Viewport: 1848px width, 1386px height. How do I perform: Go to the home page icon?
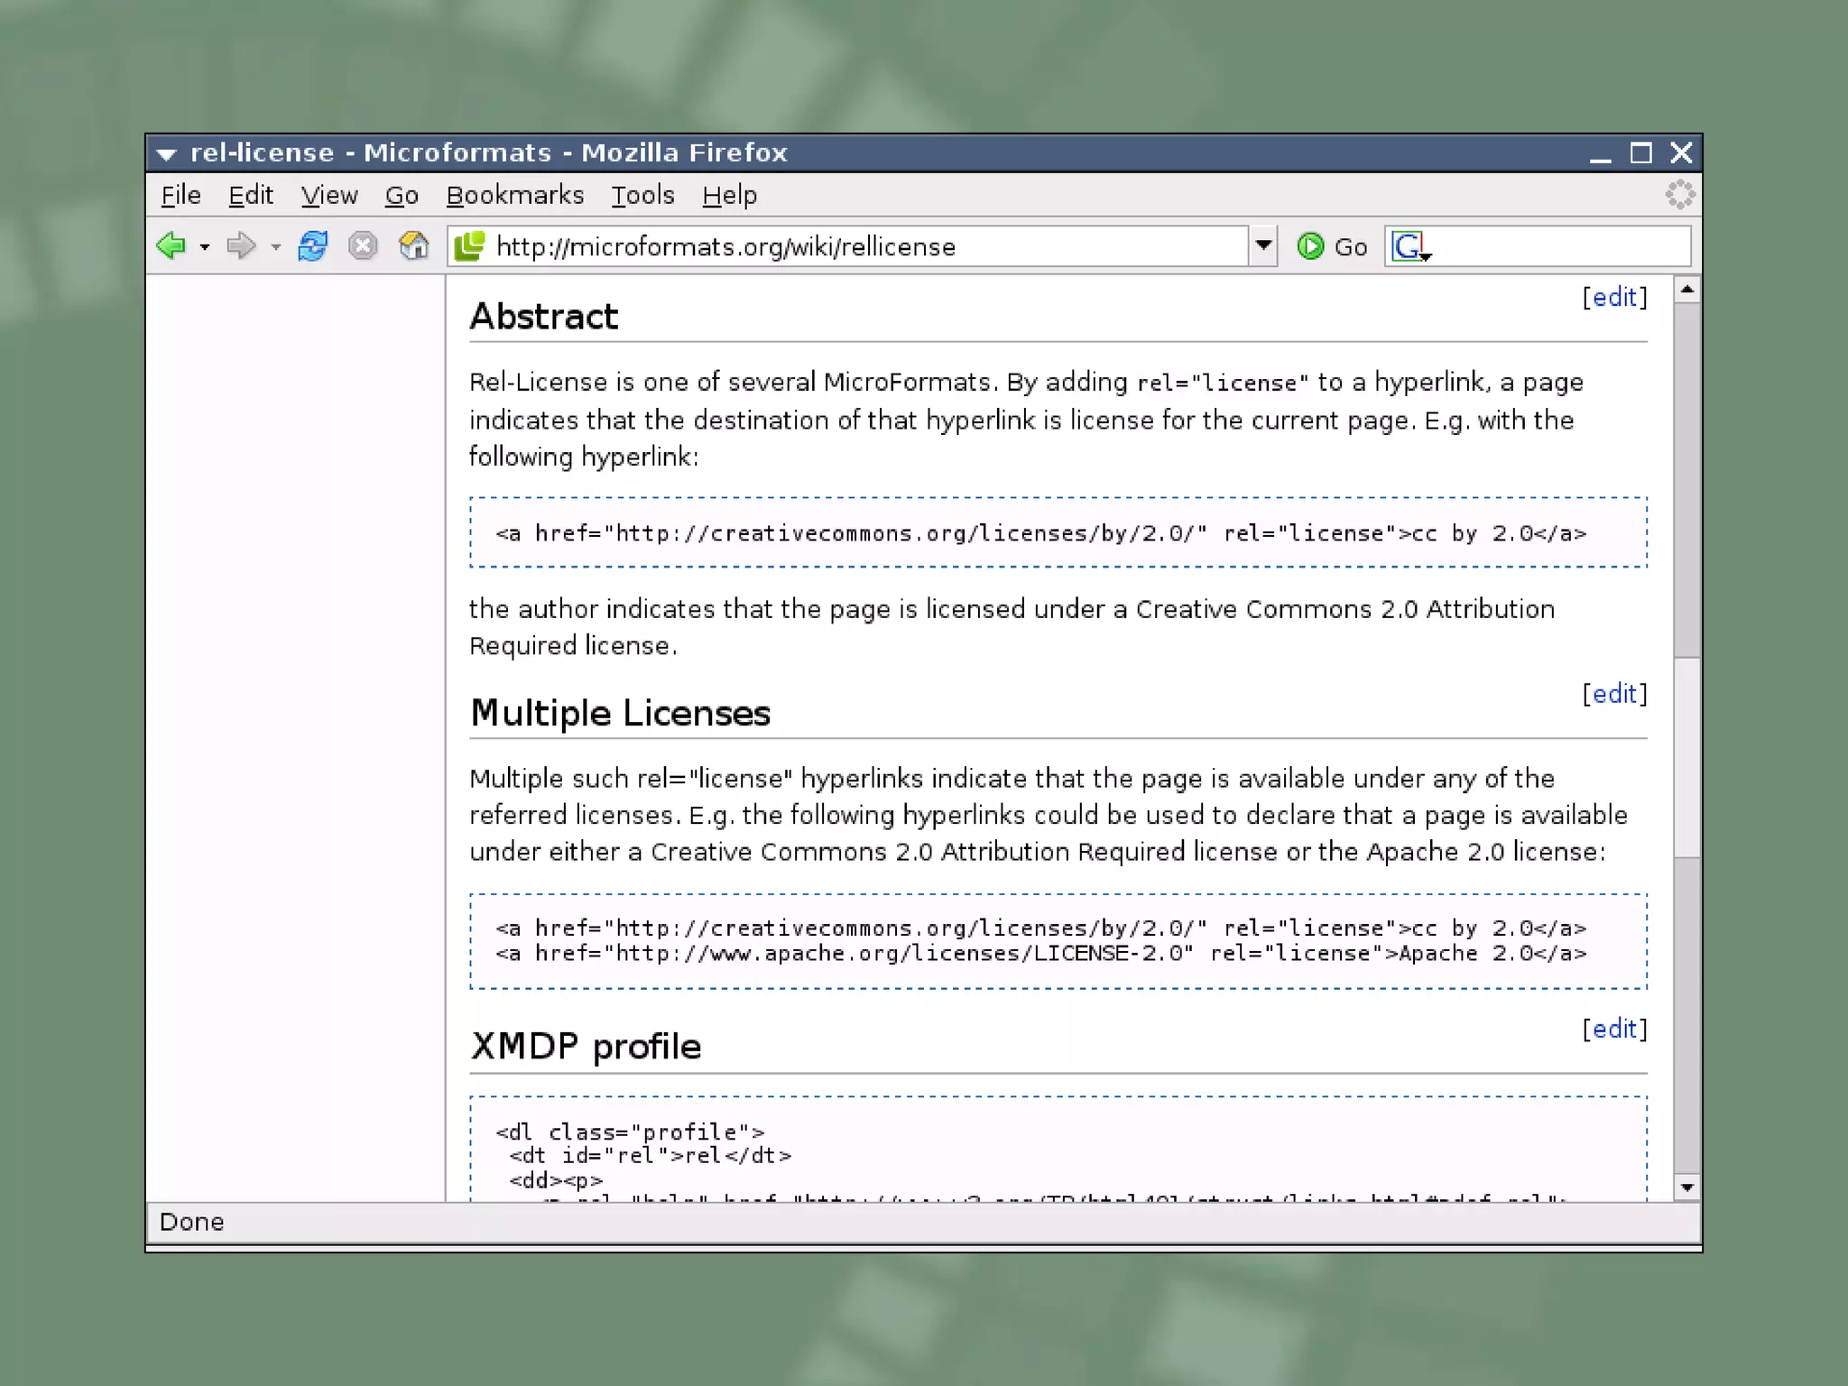tap(413, 245)
